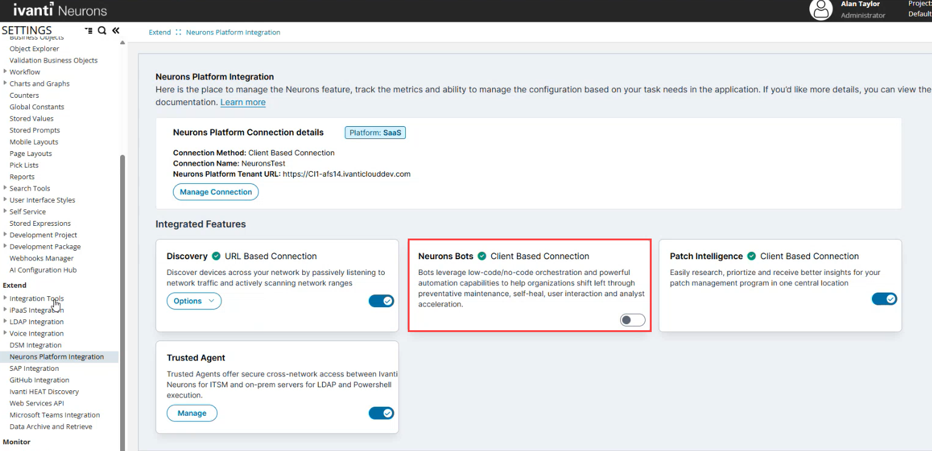Viewport: 932px width, 451px height.
Task: Select Ivanti HEAT Discovery
Action: pos(44,392)
